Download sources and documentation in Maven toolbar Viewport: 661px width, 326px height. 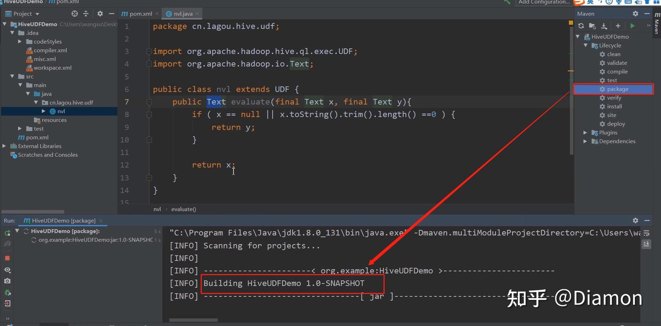point(604,26)
